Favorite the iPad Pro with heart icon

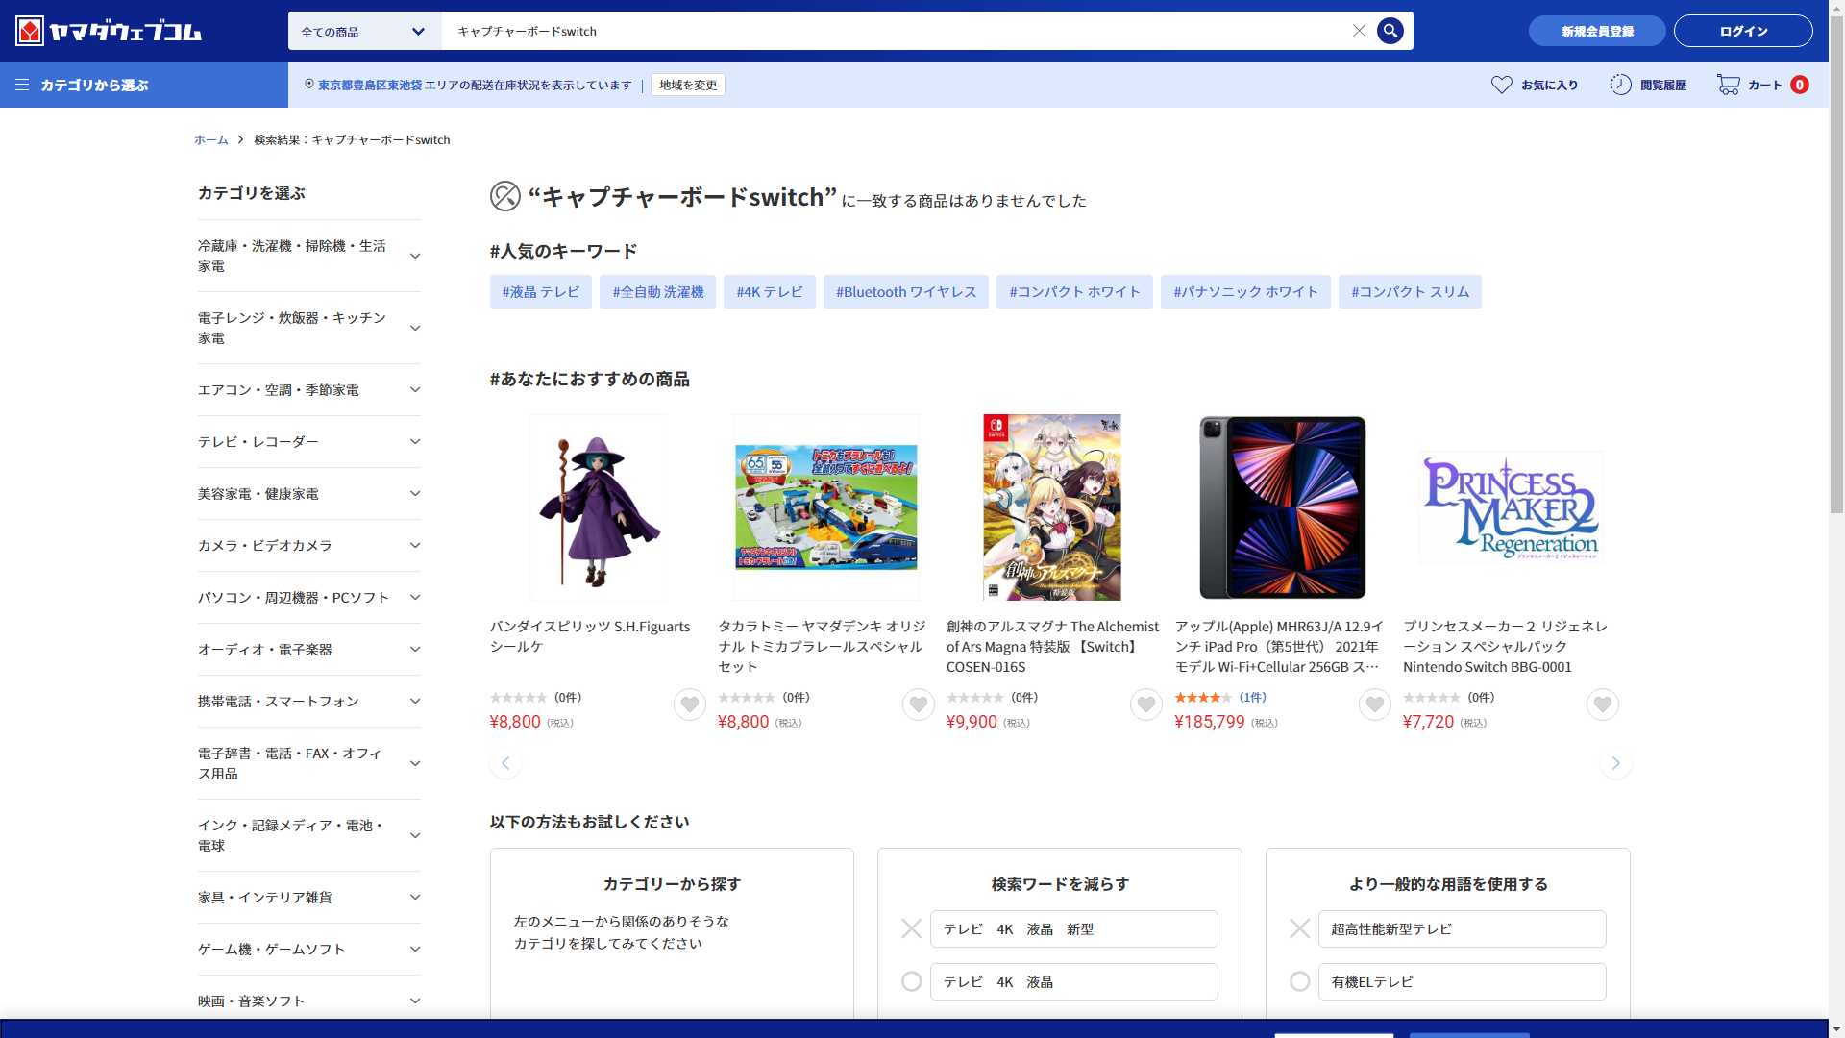[1374, 704]
